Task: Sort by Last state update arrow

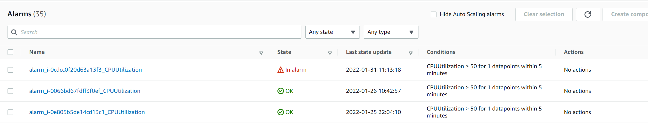Action: click(x=410, y=53)
